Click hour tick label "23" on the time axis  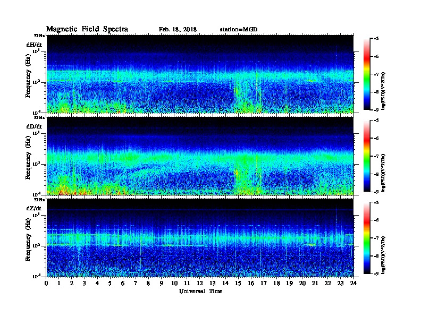pyautogui.click(x=340, y=283)
